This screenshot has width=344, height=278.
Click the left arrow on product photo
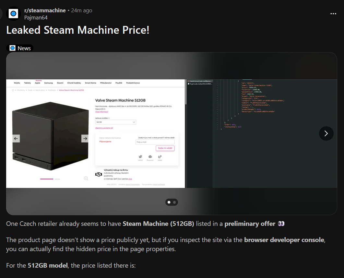tap(16, 138)
